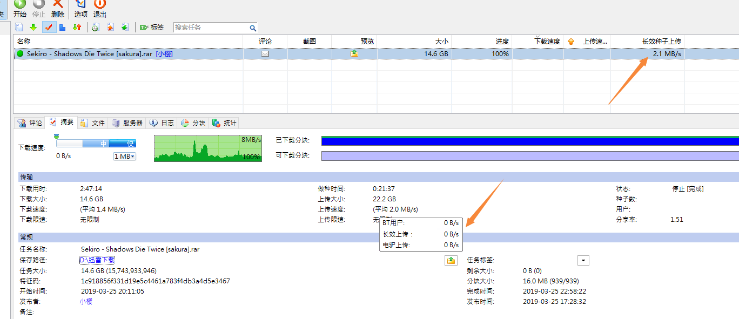
Task: Toggle the up/down arrows active-tasks filter
Action: pyautogui.click(x=77, y=27)
